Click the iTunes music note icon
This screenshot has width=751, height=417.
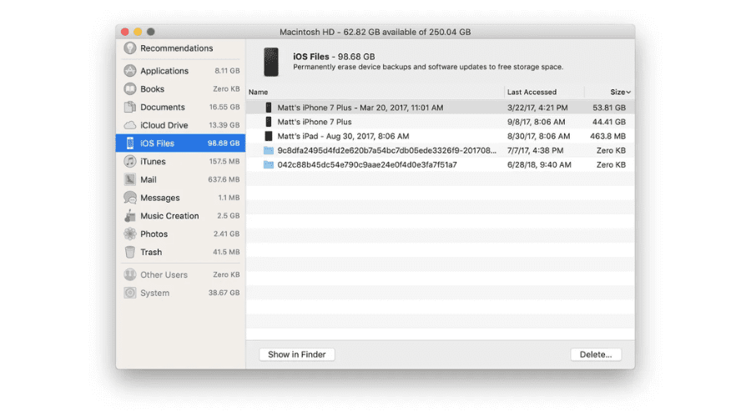130,161
